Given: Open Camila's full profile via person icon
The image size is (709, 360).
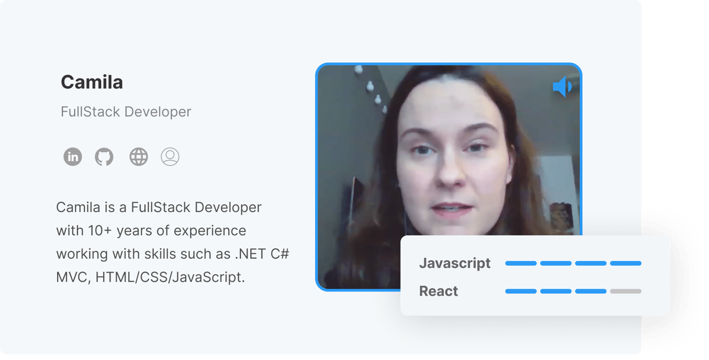Looking at the screenshot, I should click(170, 156).
